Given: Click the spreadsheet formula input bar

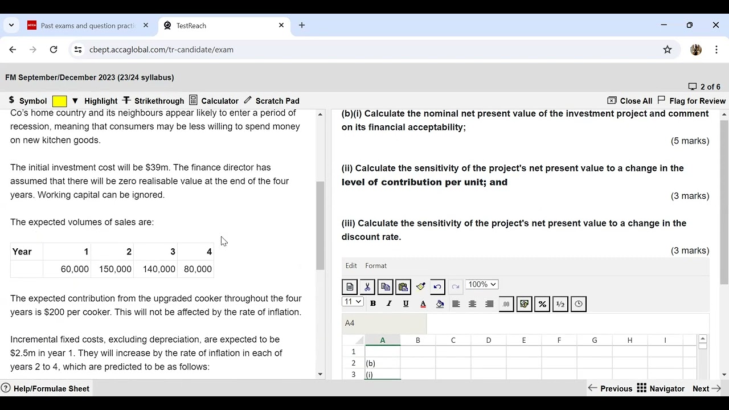Looking at the screenshot, I should [x=567, y=323].
